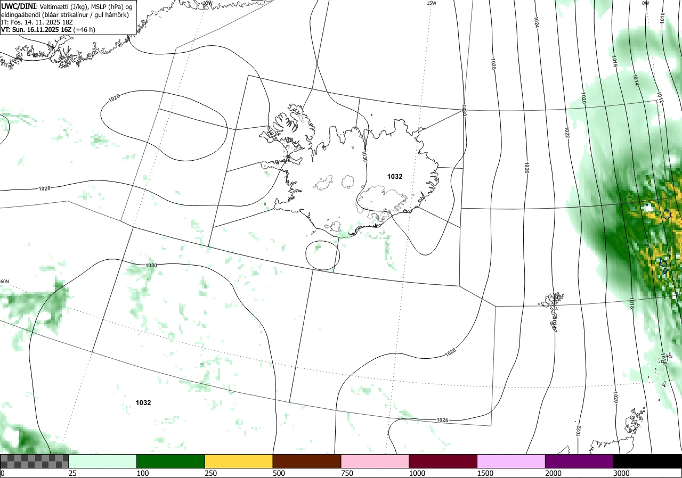Image resolution: width=682 pixels, height=478 pixels.
Task: Click the '0W' longitude label
Action: point(645,3)
